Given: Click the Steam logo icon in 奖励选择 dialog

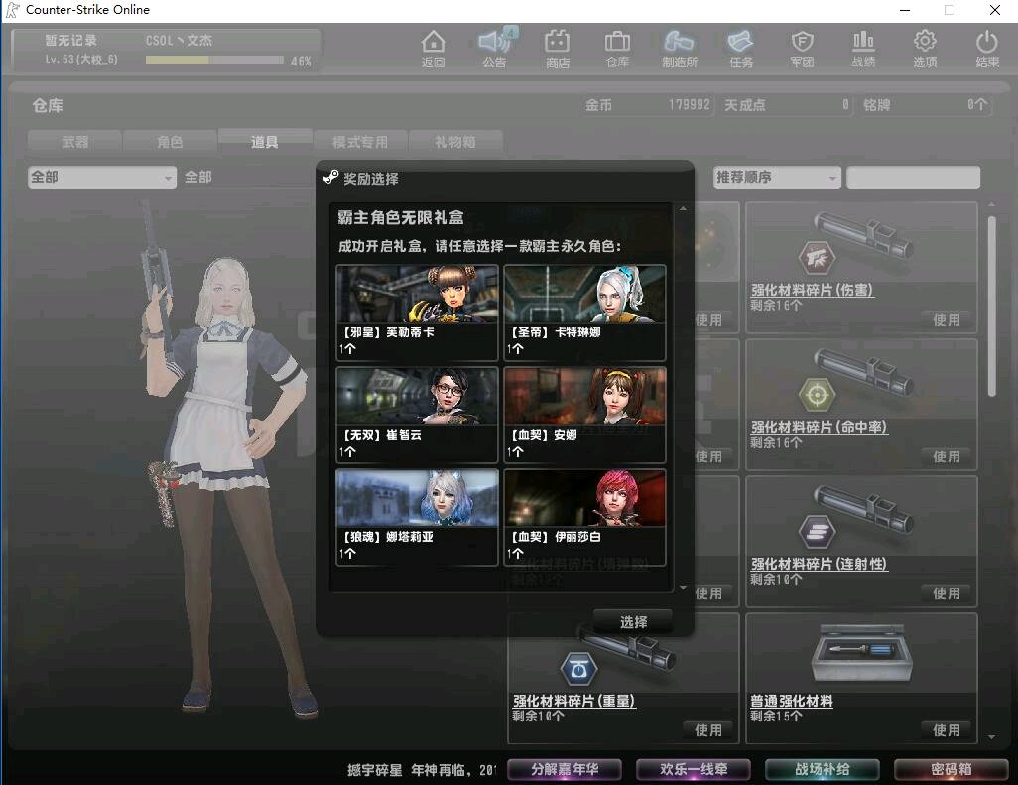Looking at the screenshot, I should point(331,177).
